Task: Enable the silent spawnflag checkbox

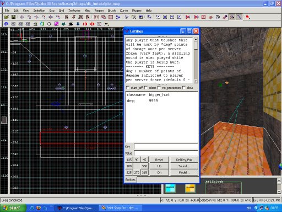Action: coord(146,88)
